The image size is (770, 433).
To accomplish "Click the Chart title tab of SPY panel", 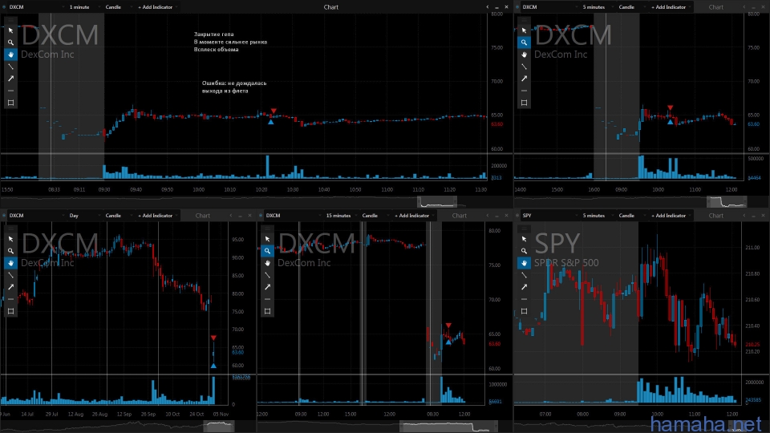I will coord(716,216).
